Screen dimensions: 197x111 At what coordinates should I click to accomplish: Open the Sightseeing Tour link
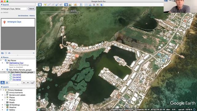click(16, 63)
